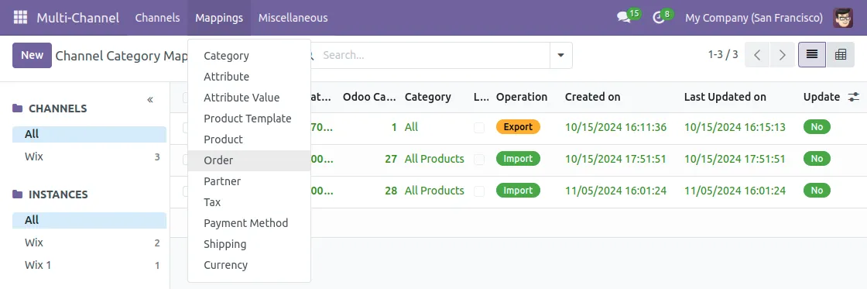Open the optional columns adjust icon
867x289 pixels.
click(854, 97)
